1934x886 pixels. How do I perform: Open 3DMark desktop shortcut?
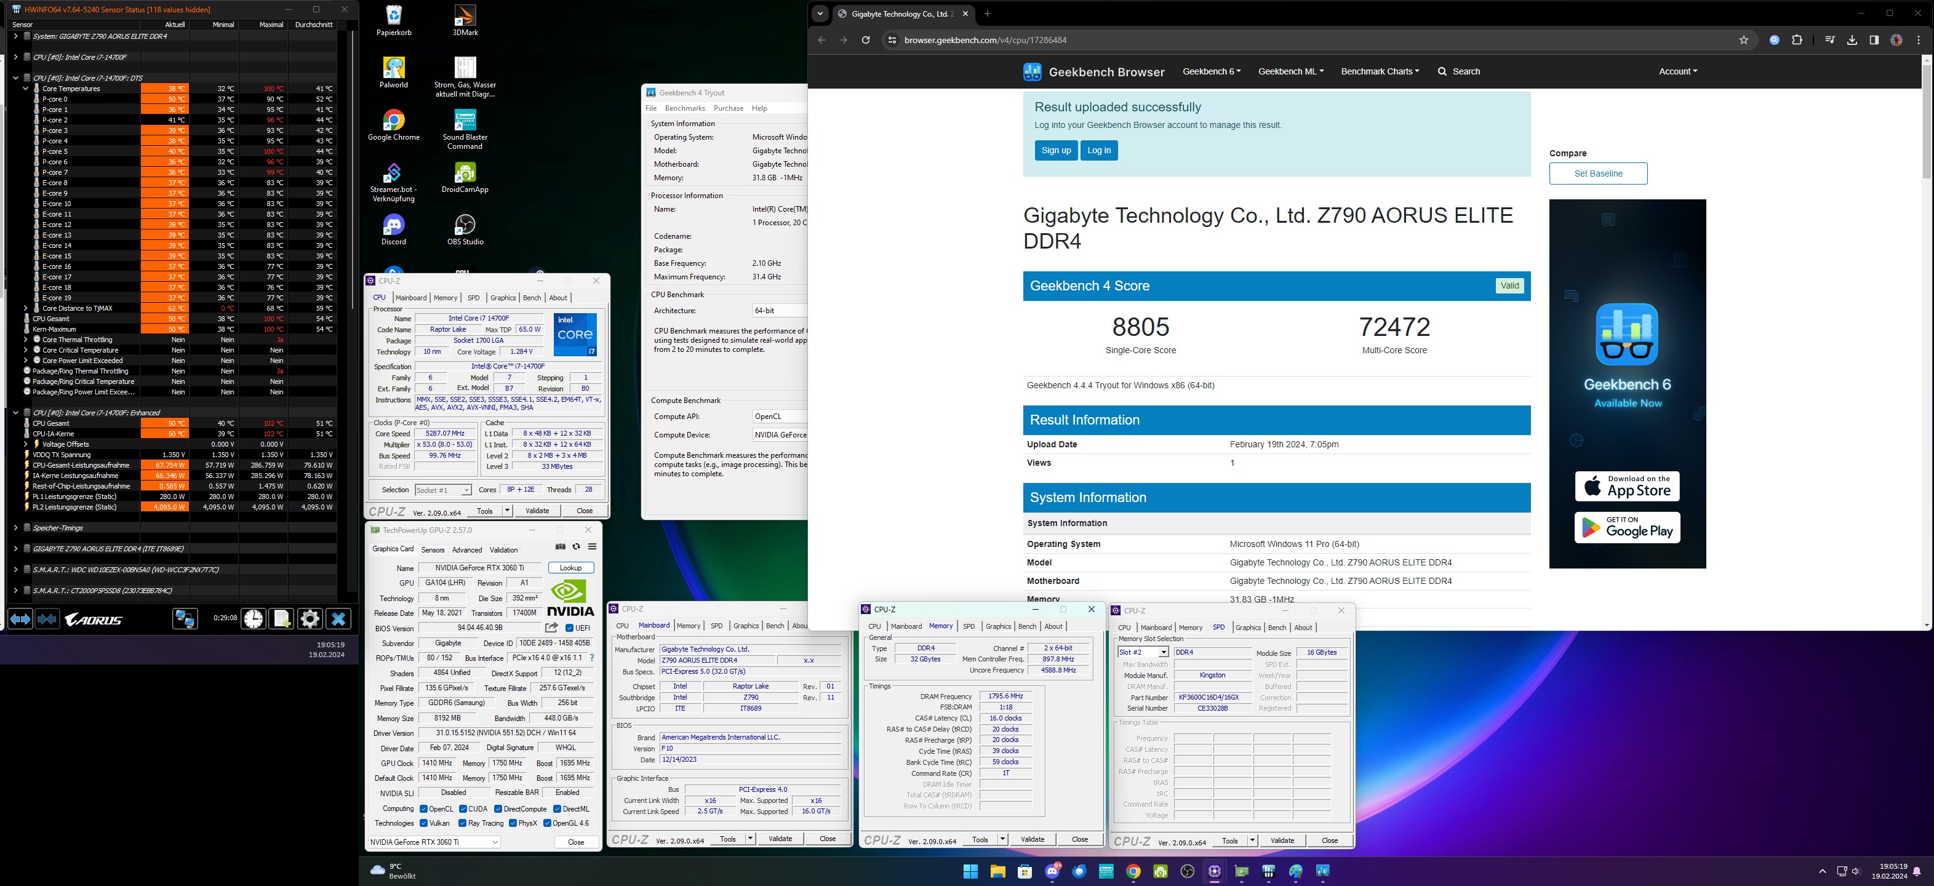[x=465, y=20]
